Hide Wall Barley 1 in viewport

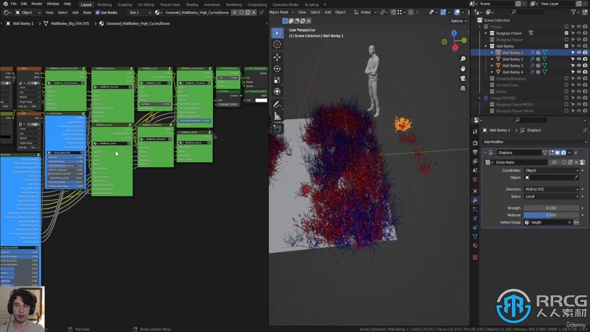pos(579,53)
